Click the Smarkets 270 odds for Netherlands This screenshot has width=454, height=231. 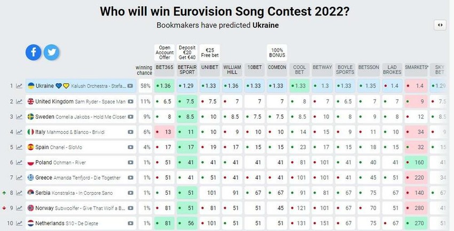coord(417,224)
